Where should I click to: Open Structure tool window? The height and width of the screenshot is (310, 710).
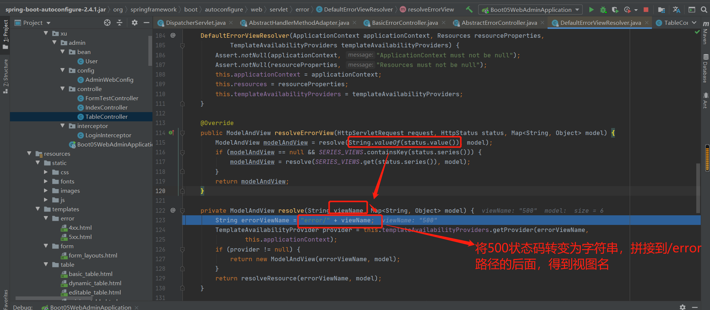(6, 76)
